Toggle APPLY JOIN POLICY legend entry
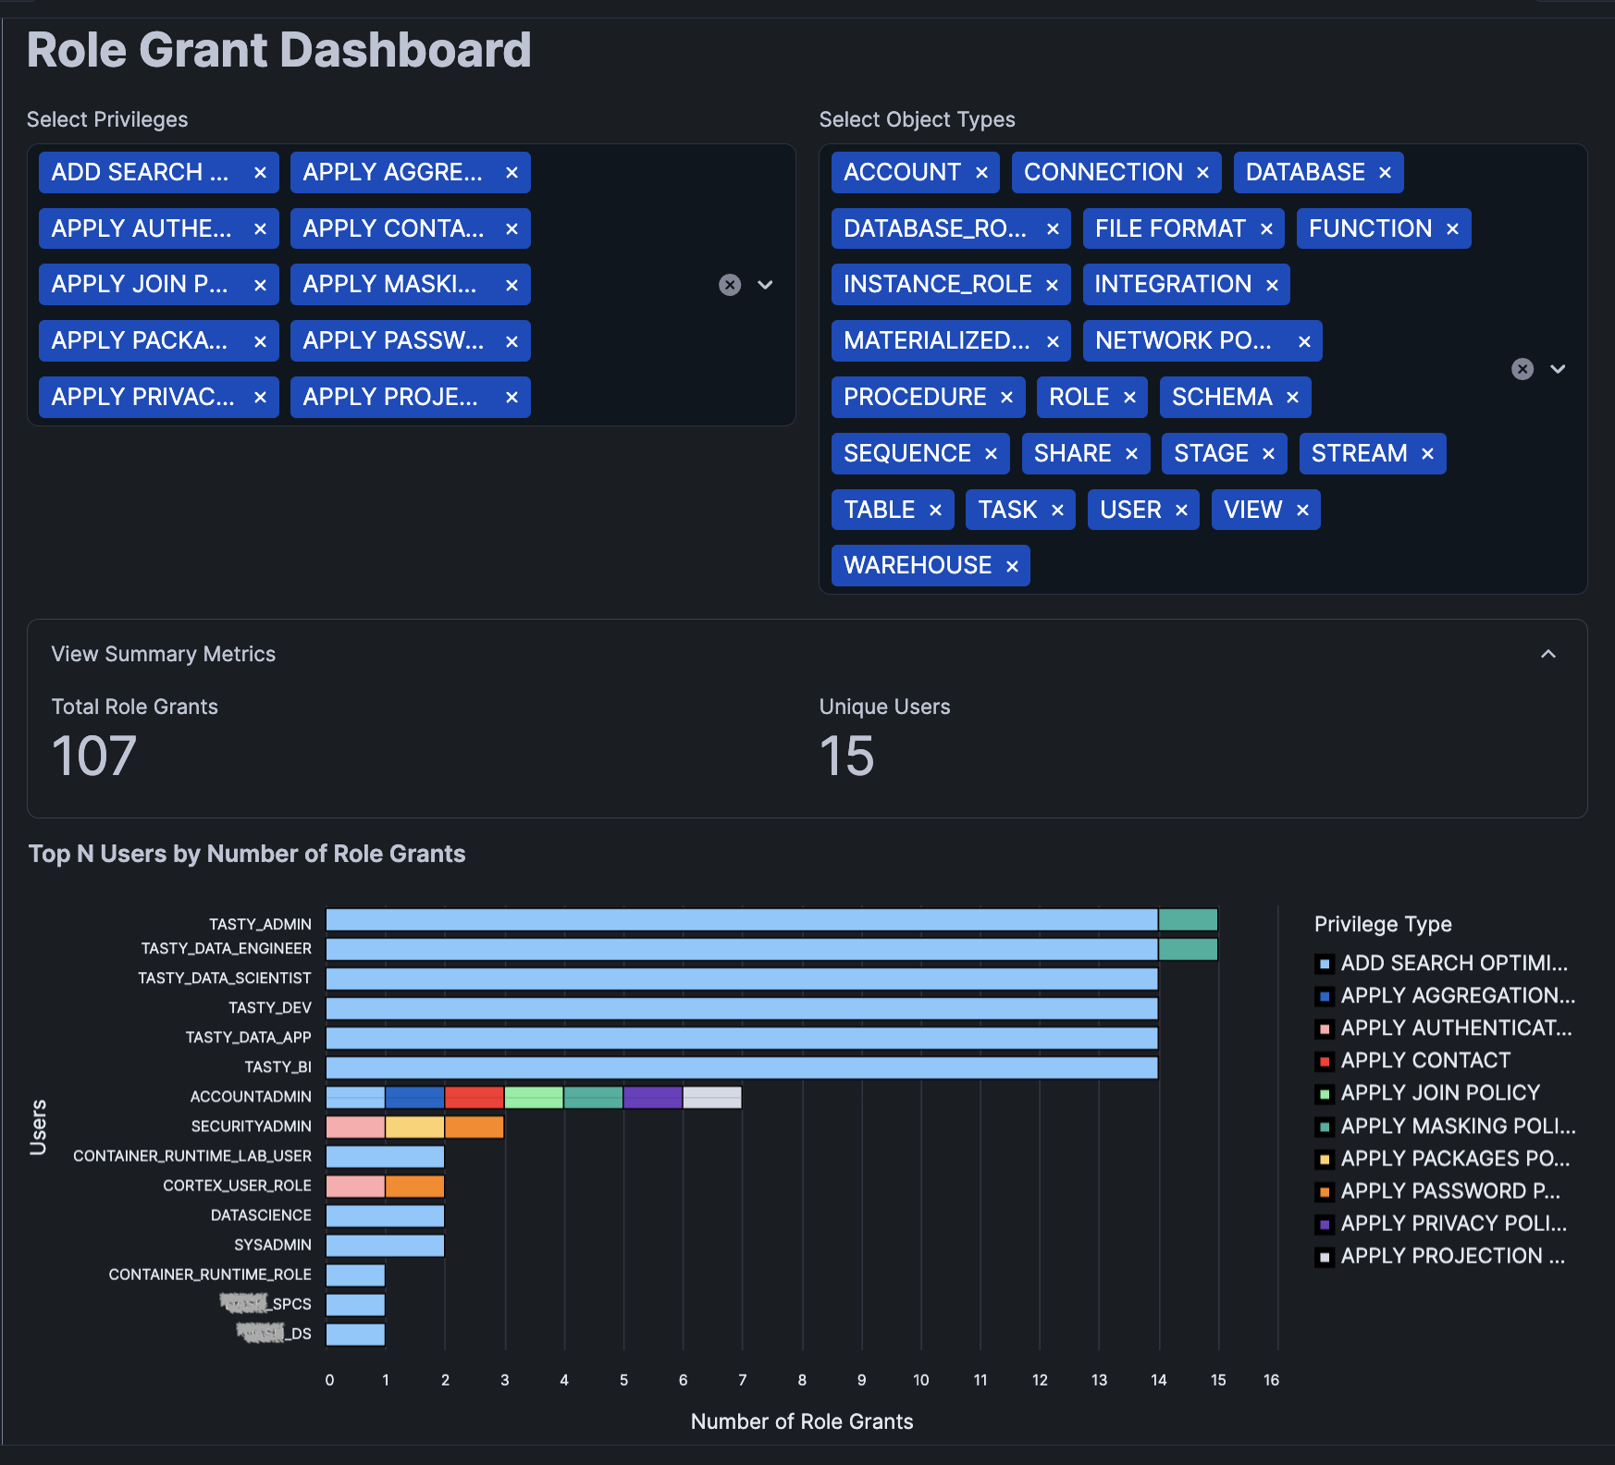 (x=1439, y=1093)
